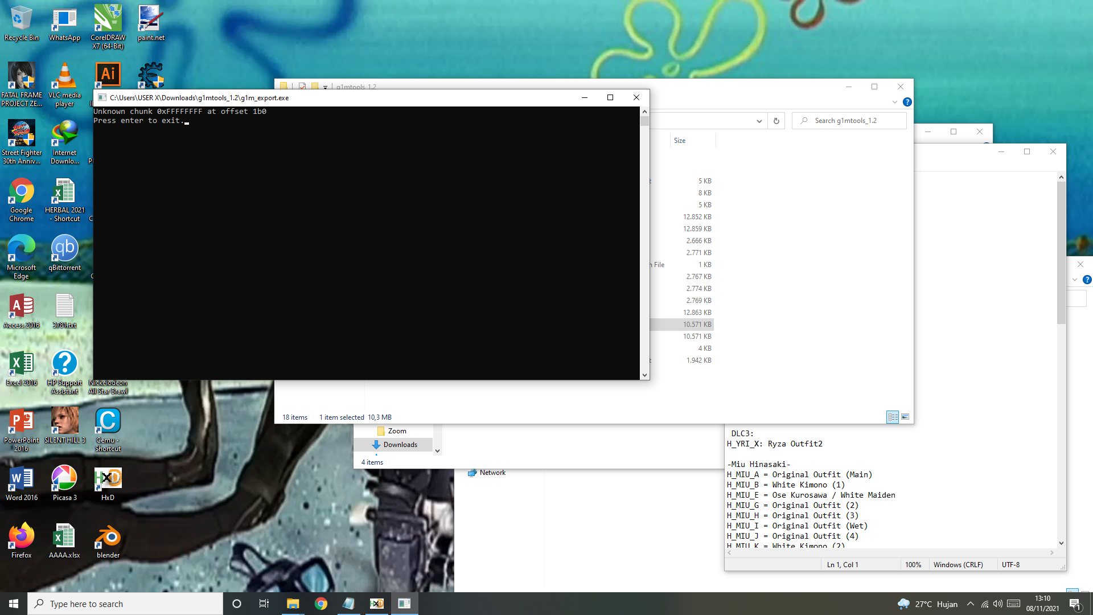Click the "1.942 KB" file size entry

point(698,360)
